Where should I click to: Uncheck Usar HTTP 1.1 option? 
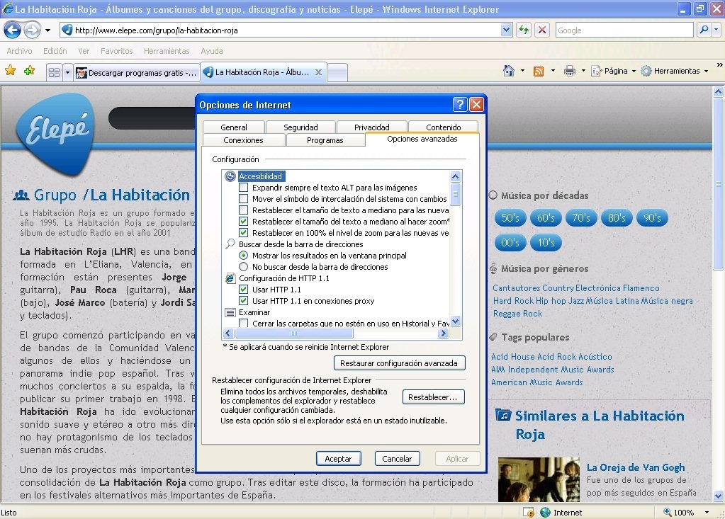coord(243,290)
